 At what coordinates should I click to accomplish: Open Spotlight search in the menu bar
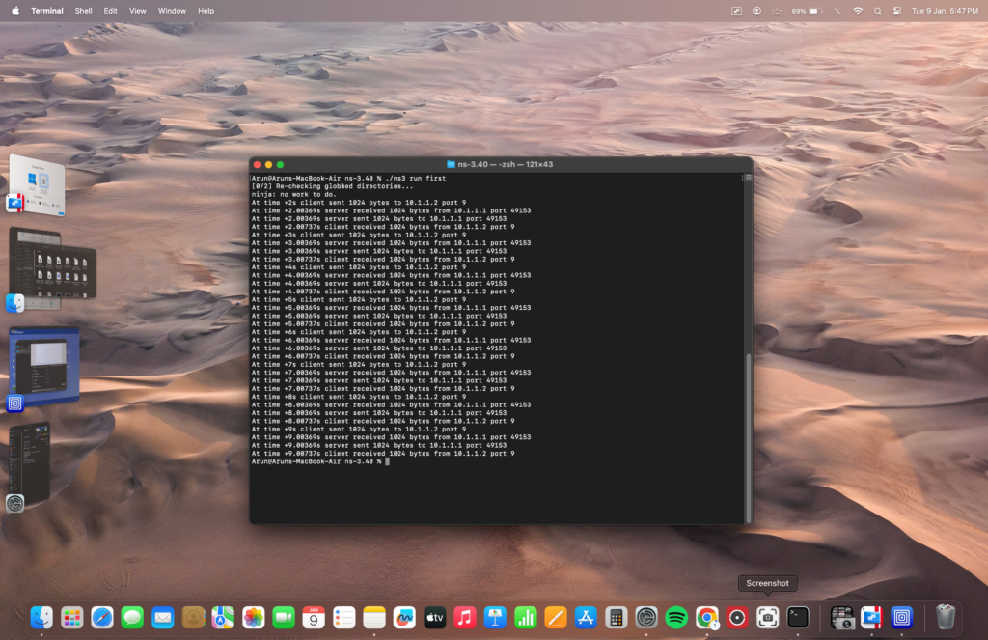[x=878, y=11]
